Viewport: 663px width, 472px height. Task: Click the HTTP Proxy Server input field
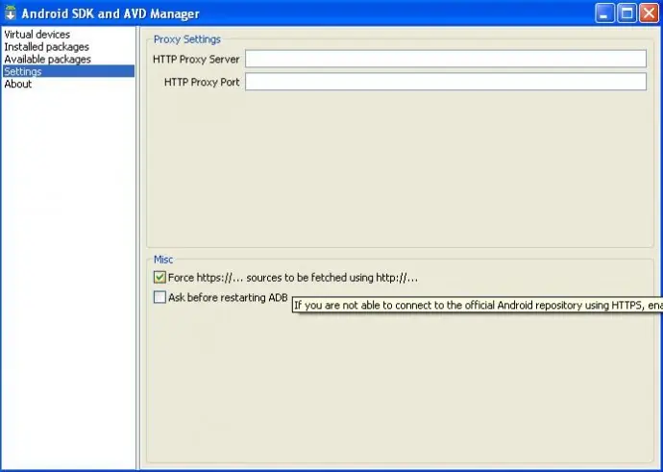[x=446, y=59]
